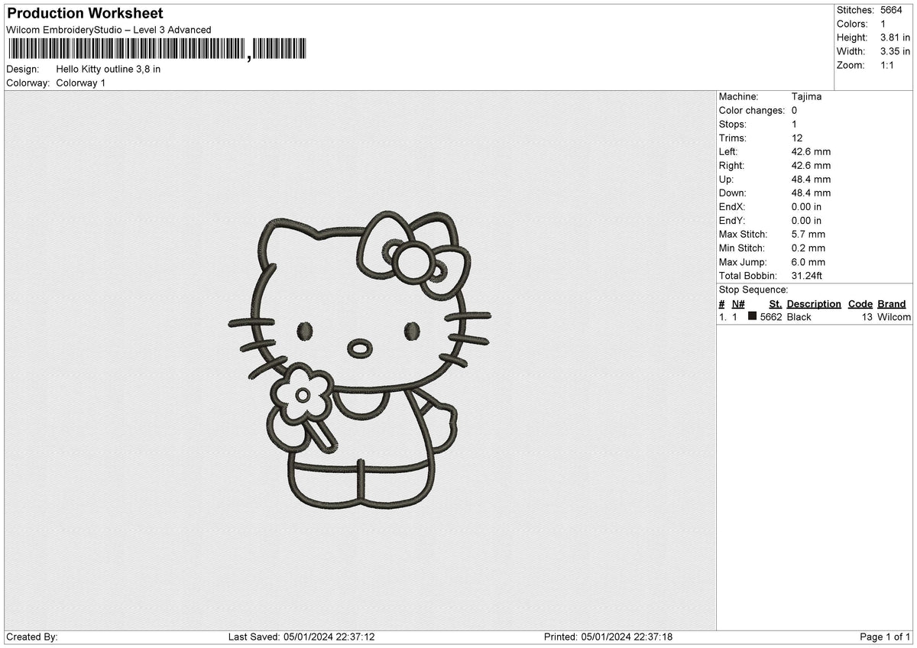Select the Right value "42.6 mm"

click(x=811, y=165)
